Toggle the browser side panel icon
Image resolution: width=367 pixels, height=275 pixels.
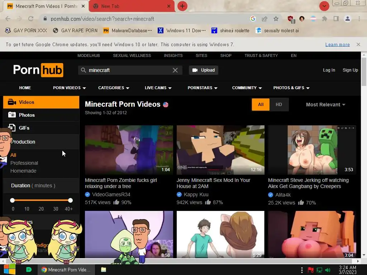point(336,19)
